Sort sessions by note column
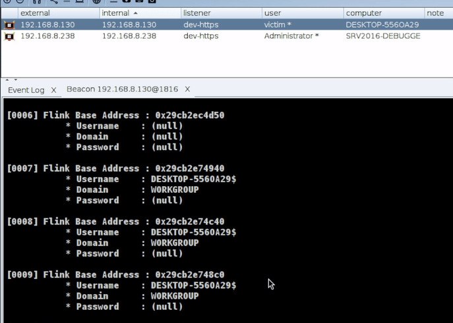Image resolution: width=453 pixels, height=323 pixels. (x=435, y=13)
